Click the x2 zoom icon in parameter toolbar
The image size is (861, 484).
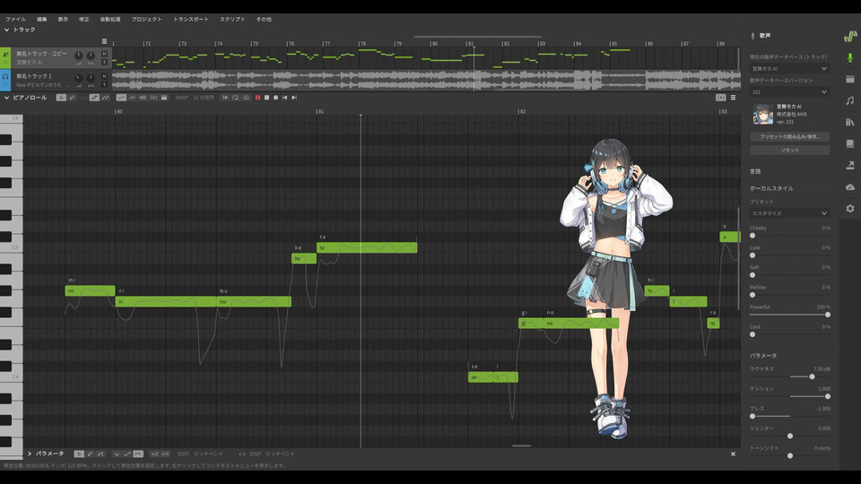tap(155, 454)
